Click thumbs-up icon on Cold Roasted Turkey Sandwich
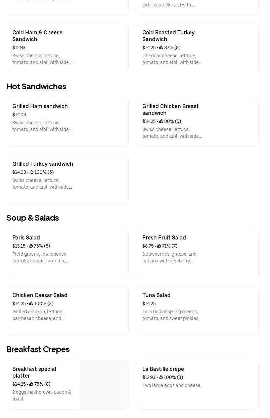 pos(161,47)
